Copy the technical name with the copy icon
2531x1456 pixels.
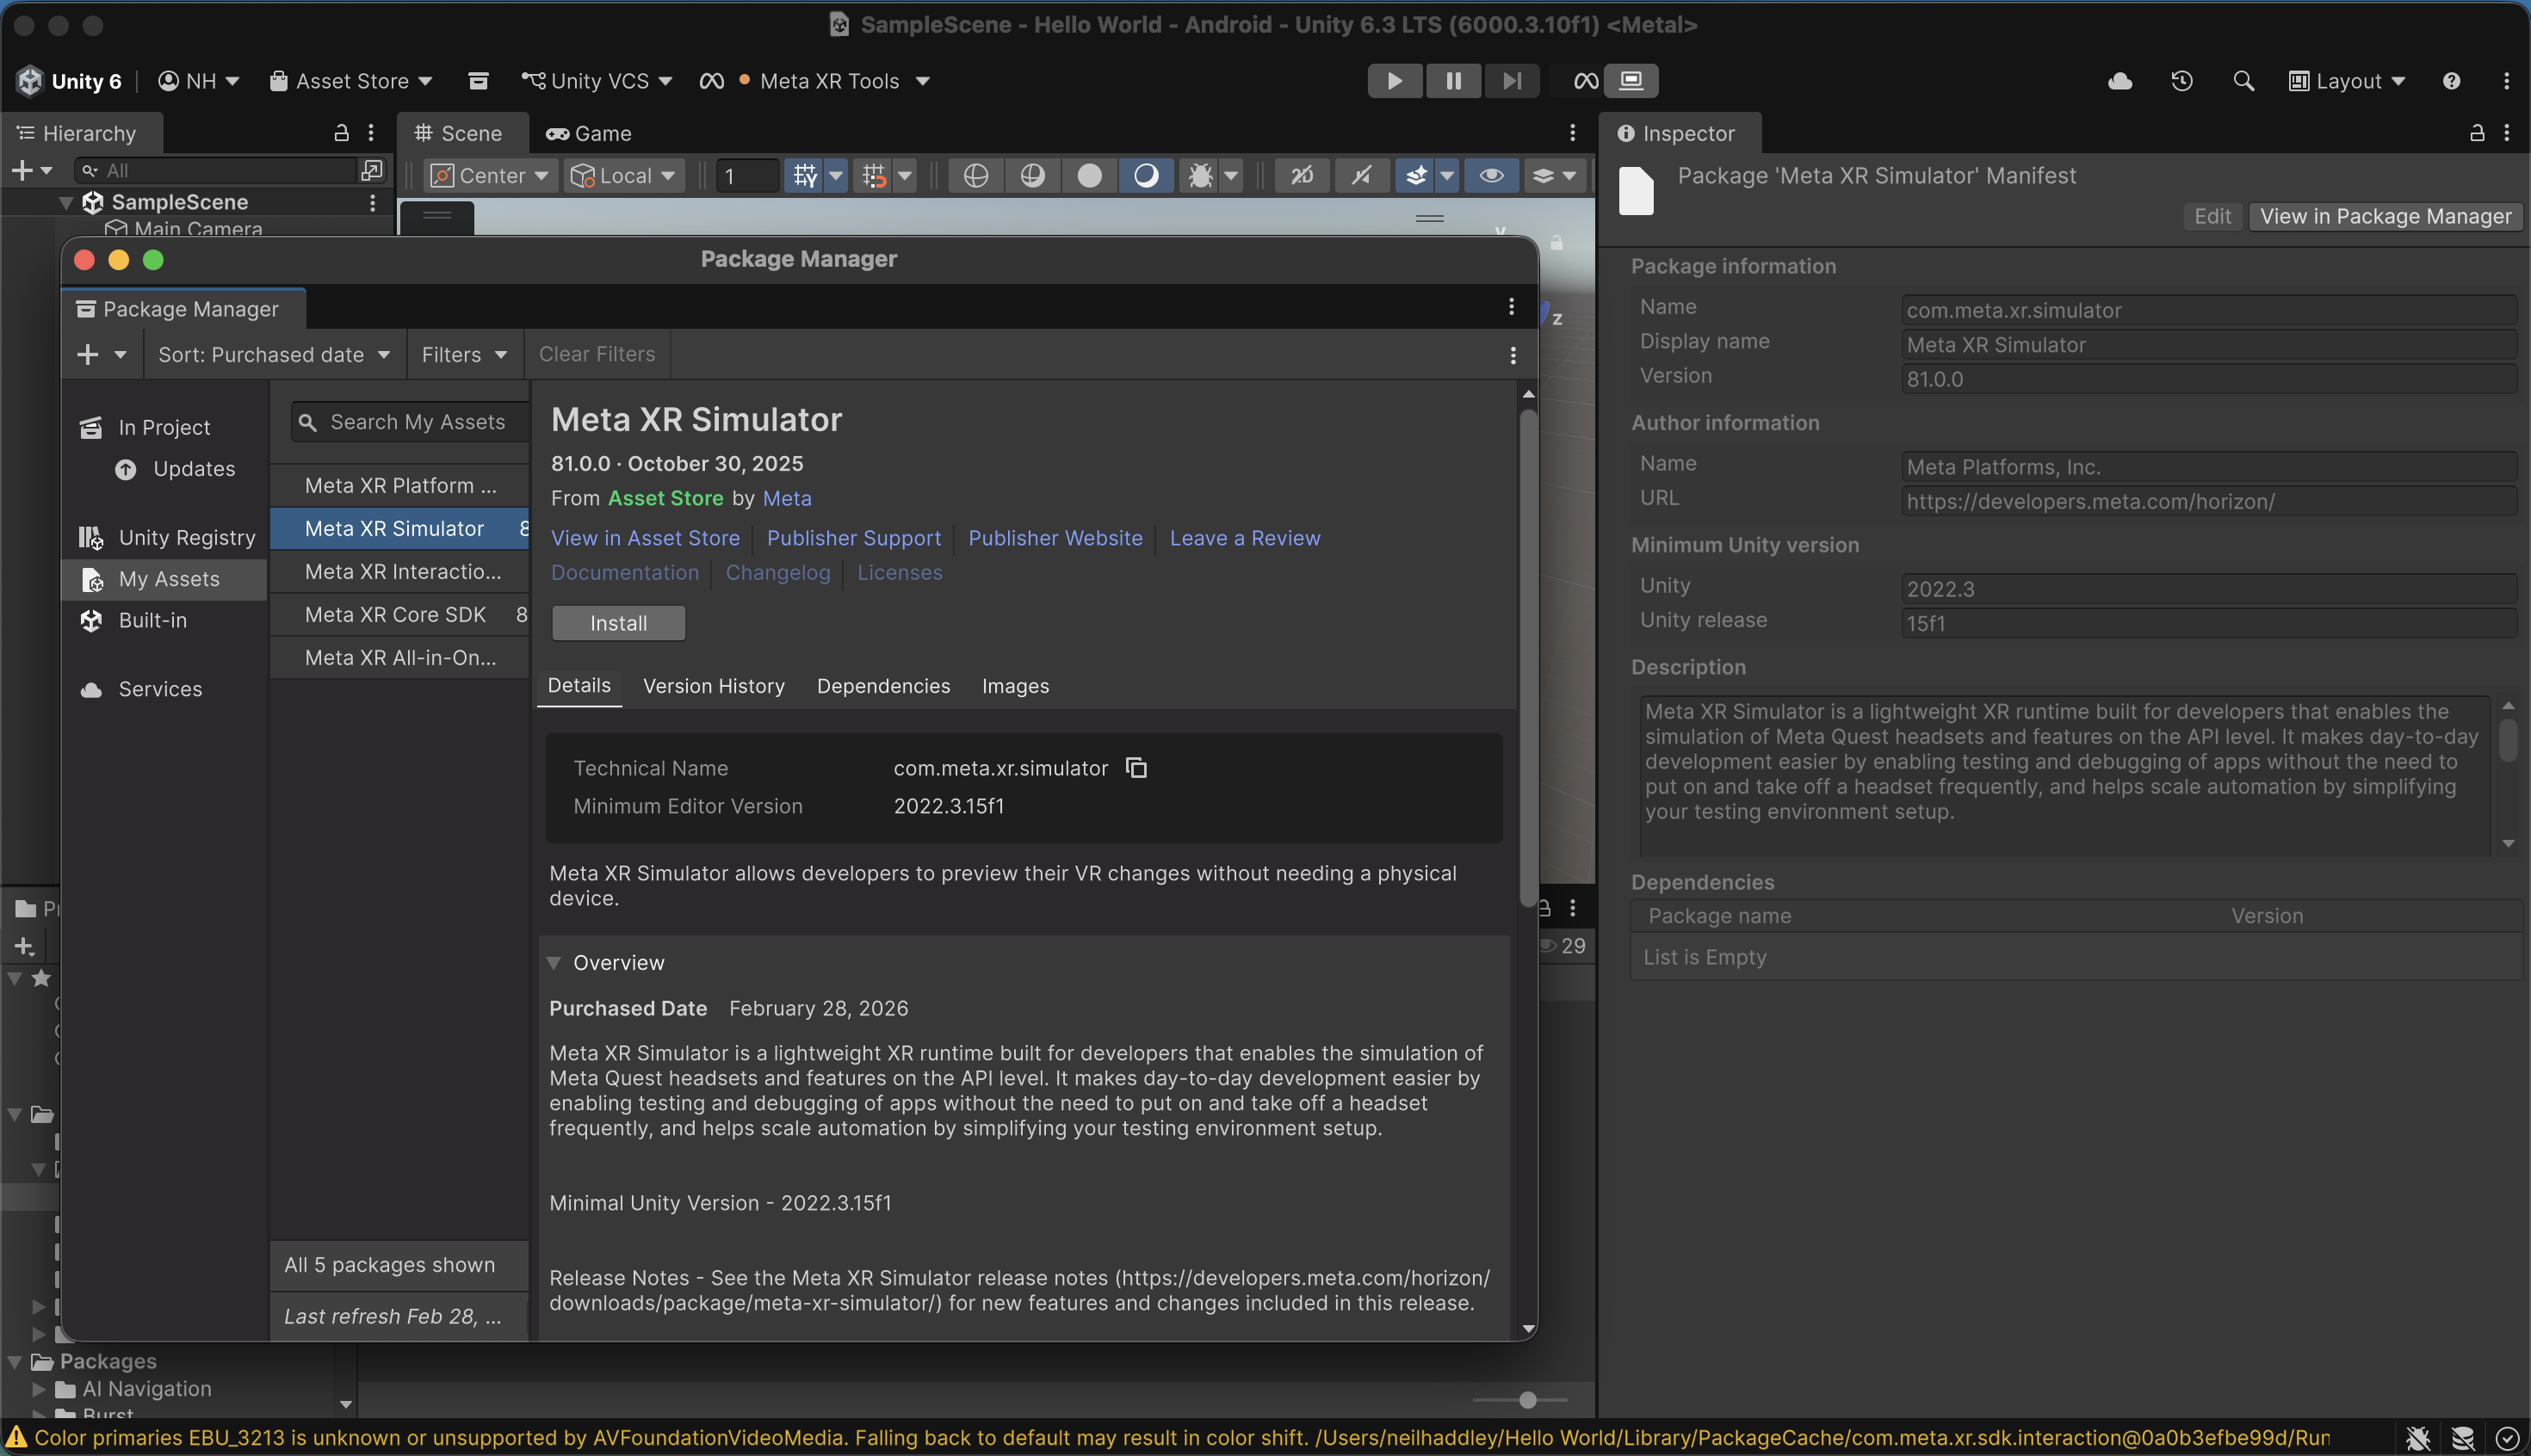(1136, 768)
